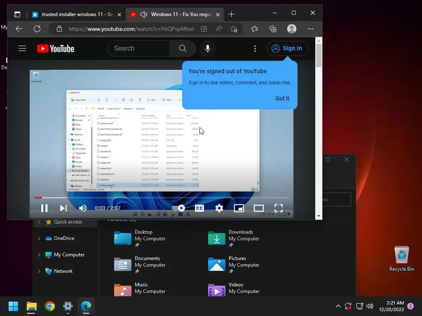Mute the tab via speaker icon
The height and width of the screenshot is (316, 422).
pos(144,14)
